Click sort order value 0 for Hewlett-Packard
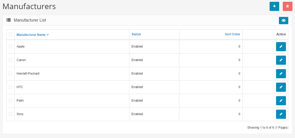This screenshot has height=138, width=295. pos(239,74)
